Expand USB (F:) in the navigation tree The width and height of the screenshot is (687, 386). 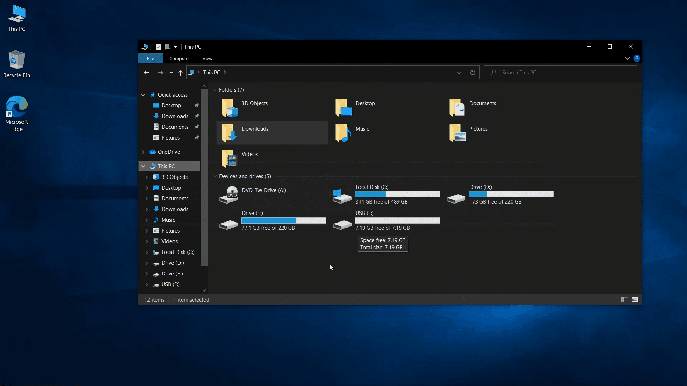tap(147, 284)
